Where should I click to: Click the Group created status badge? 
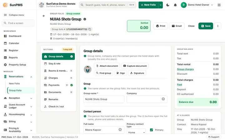(x=73, y=14)
